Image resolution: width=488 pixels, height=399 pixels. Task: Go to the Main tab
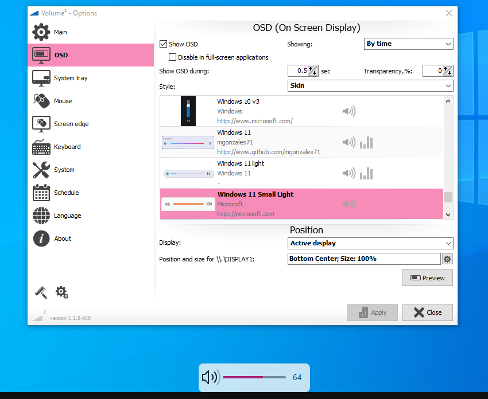(91, 32)
